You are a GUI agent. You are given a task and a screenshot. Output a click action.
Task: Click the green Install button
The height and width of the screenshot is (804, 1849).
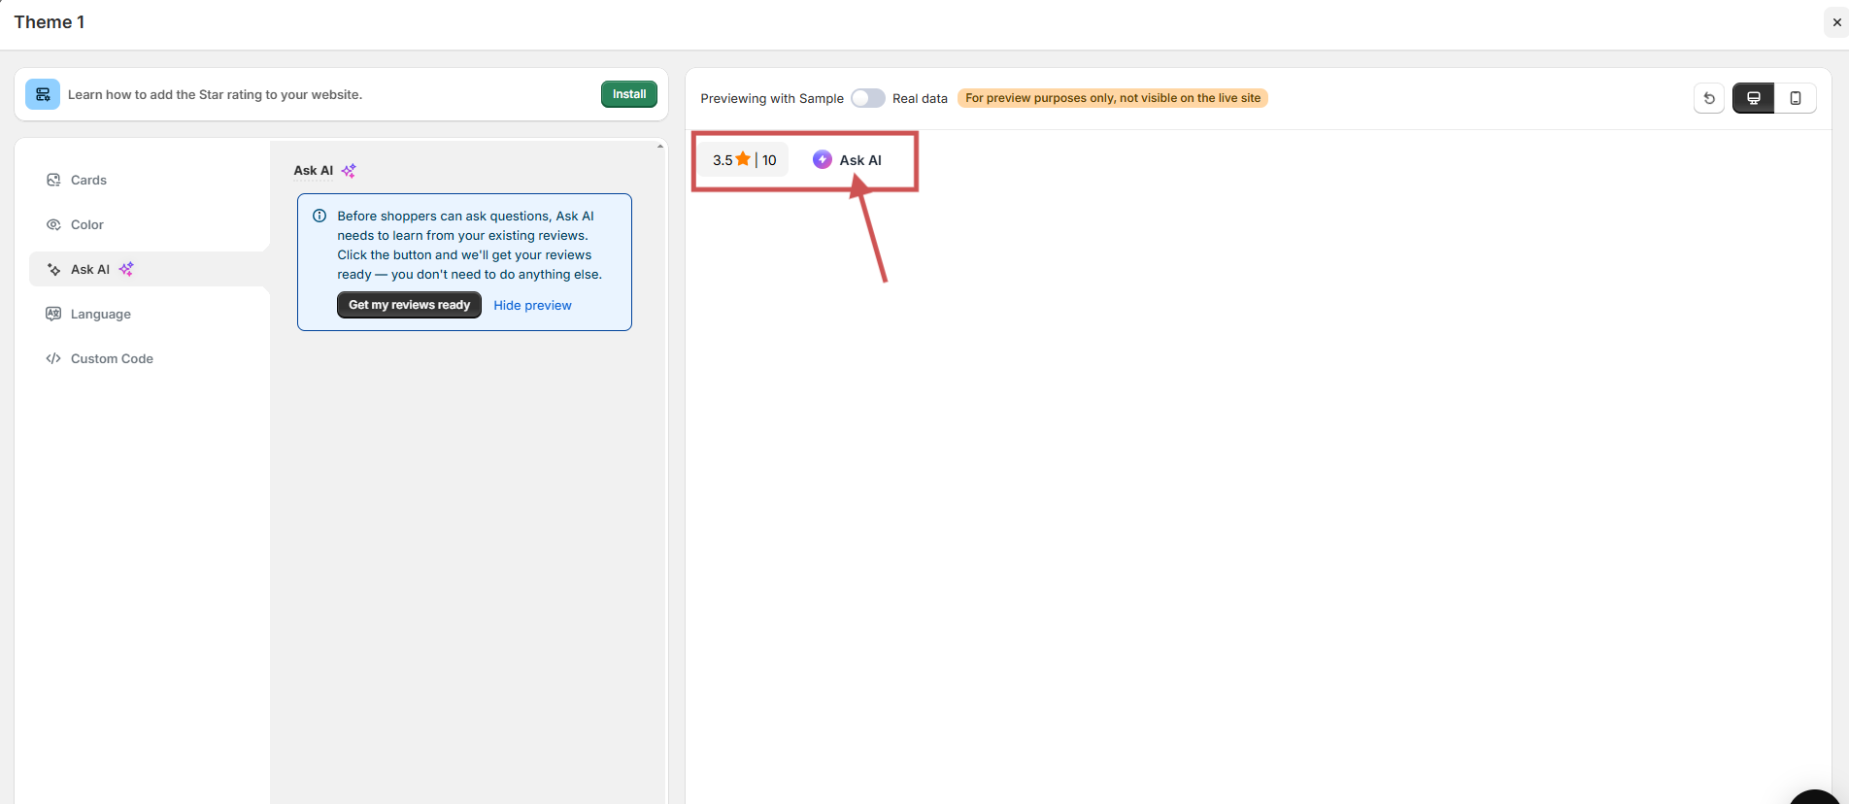(x=629, y=94)
